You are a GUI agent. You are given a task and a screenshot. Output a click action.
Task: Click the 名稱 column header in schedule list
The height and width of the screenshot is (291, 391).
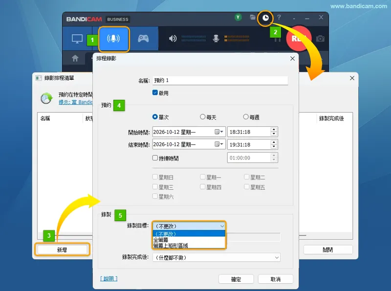pos(60,118)
